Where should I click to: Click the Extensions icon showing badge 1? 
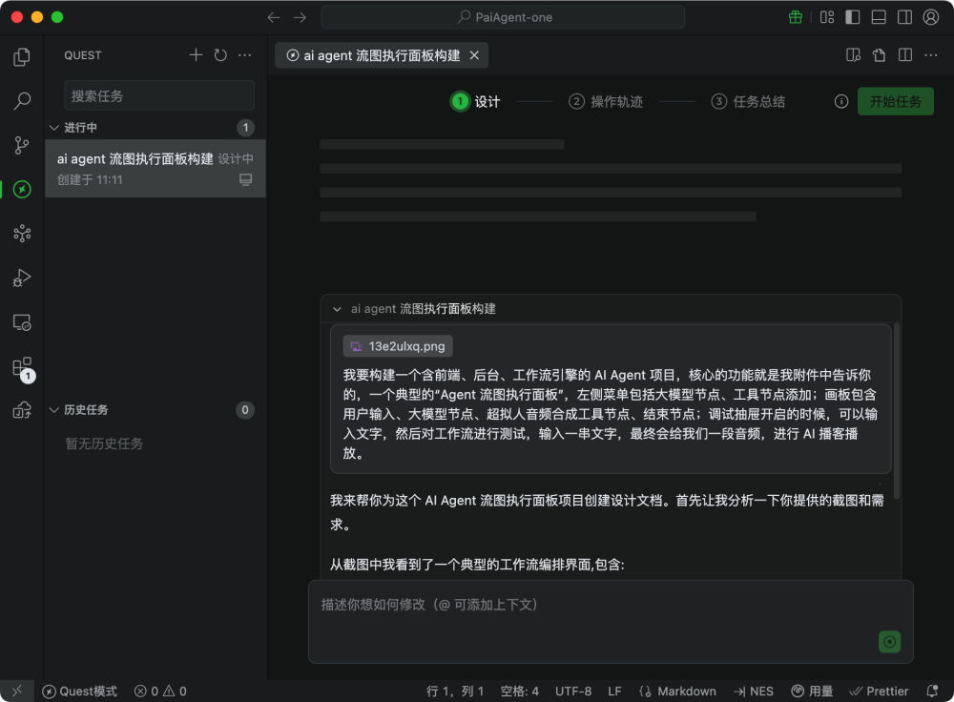point(22,366)
